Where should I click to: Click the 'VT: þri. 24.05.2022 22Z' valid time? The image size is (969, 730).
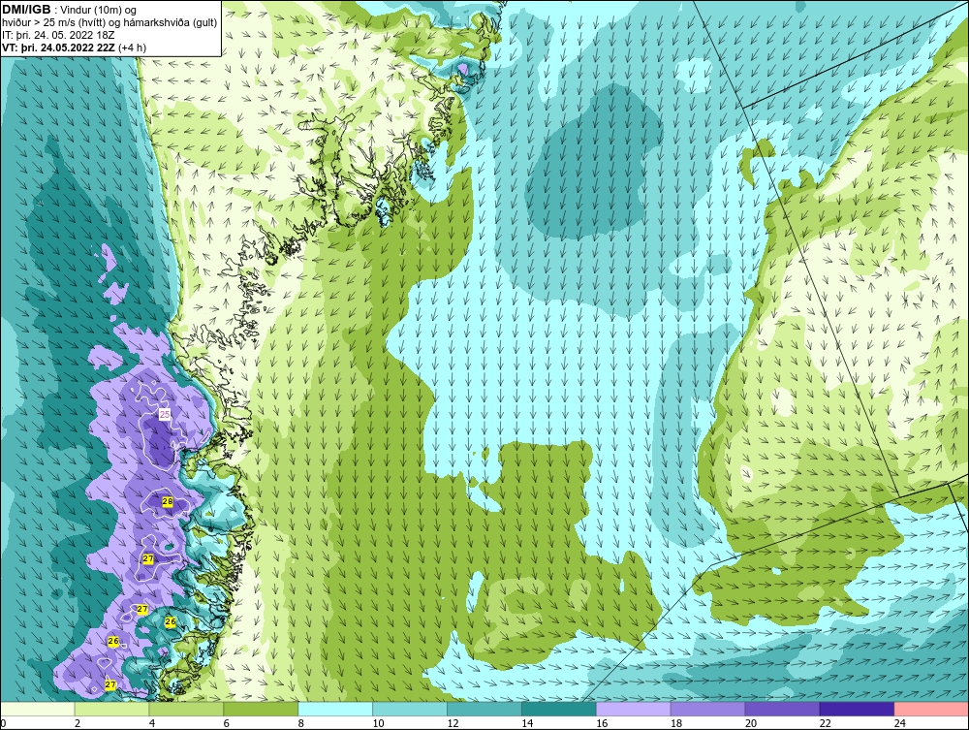(x=58, y=47)
